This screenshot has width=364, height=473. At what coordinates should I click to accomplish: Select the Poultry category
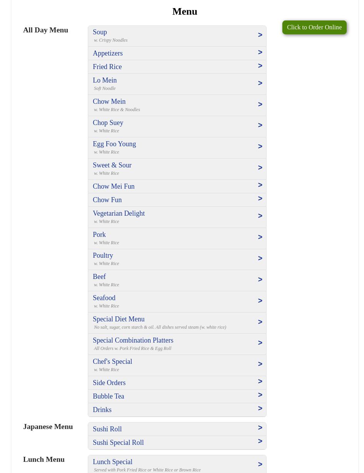(103, 255)
